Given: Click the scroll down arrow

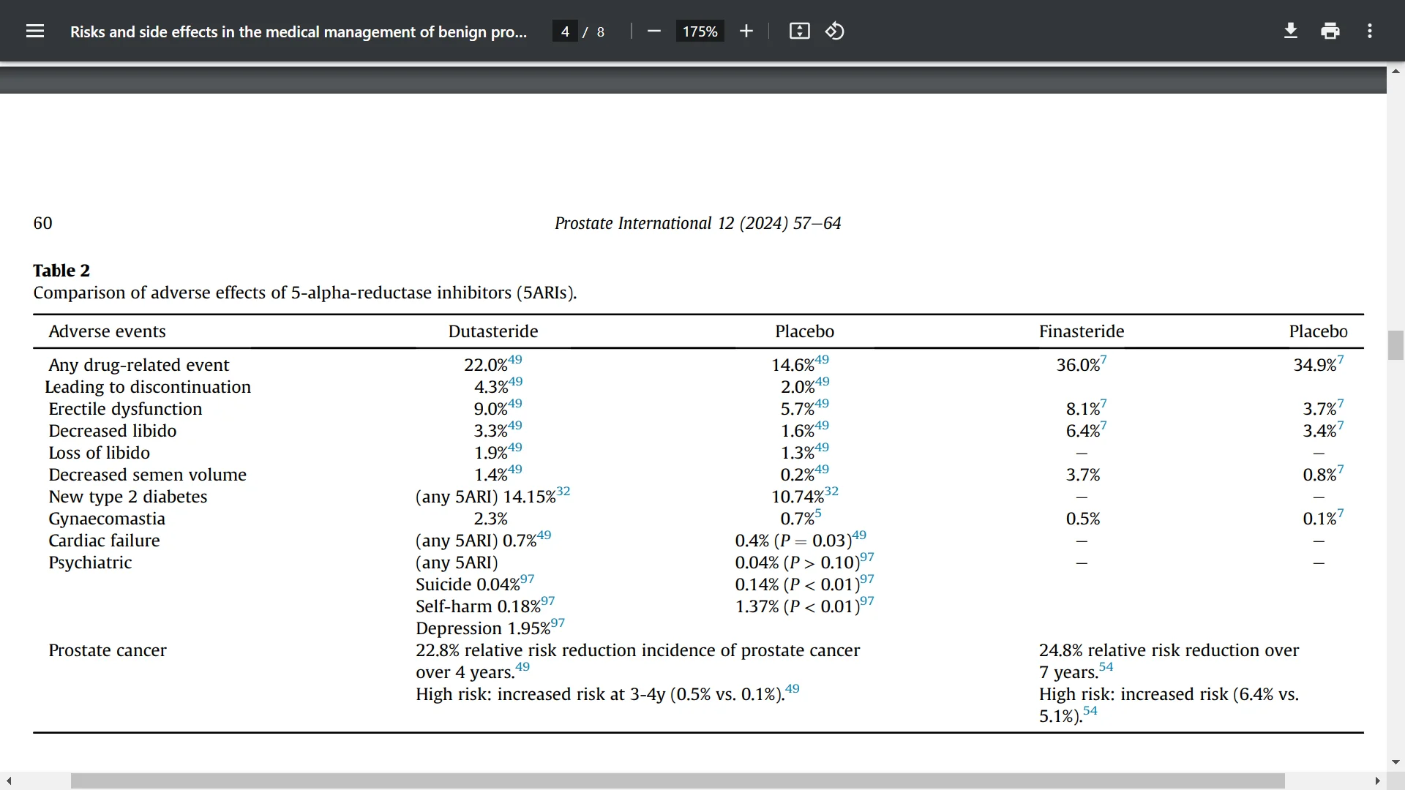Looking at the screenshot, I should (x=1395, y=762).
